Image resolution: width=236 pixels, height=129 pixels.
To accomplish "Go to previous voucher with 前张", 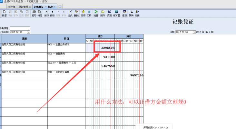I will (x=52, y=14).
